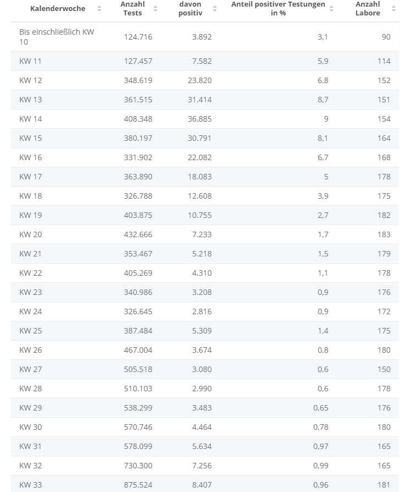Click the sort arrows beside davon positiv
400x492 pixels.
click(215, 9)
